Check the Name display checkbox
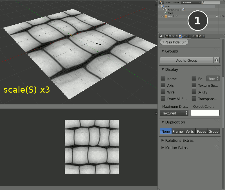 [163, 79]
